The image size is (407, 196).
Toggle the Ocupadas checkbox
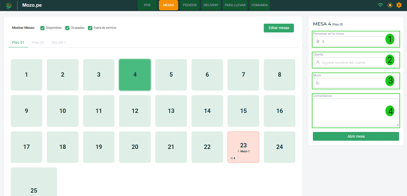(x=67, y=28)
